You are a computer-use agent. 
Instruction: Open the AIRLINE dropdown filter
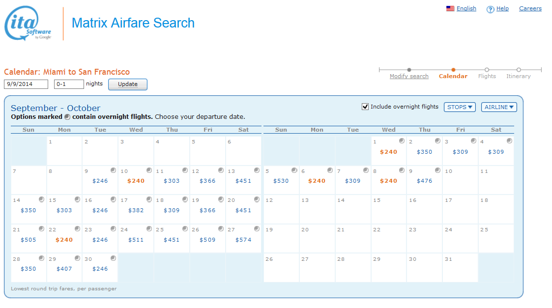click(x=498, y=107)
